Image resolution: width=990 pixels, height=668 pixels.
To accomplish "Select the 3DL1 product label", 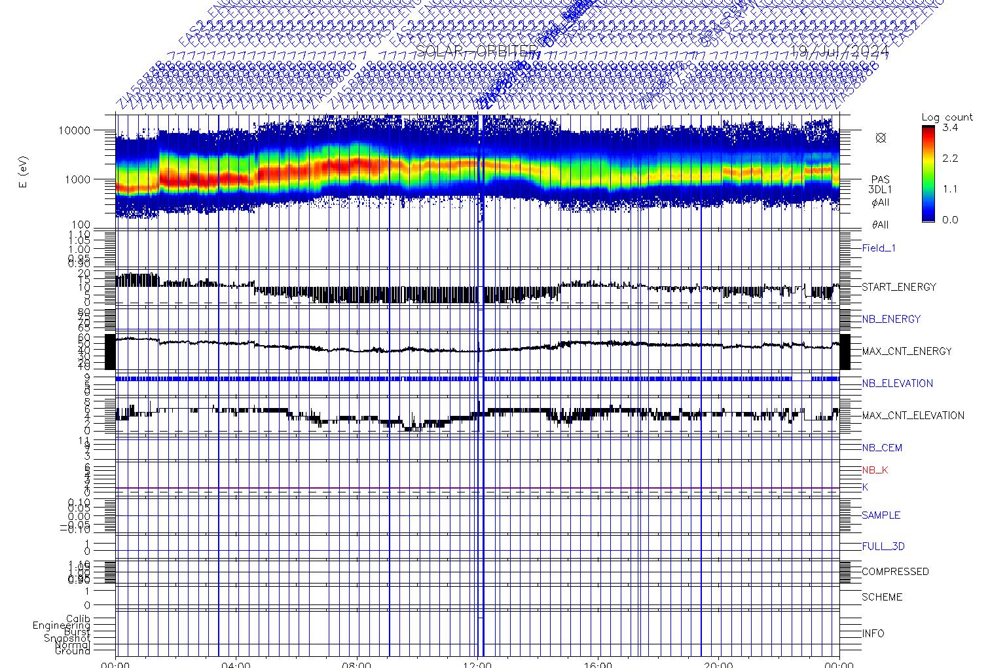I will click(881, 190).
